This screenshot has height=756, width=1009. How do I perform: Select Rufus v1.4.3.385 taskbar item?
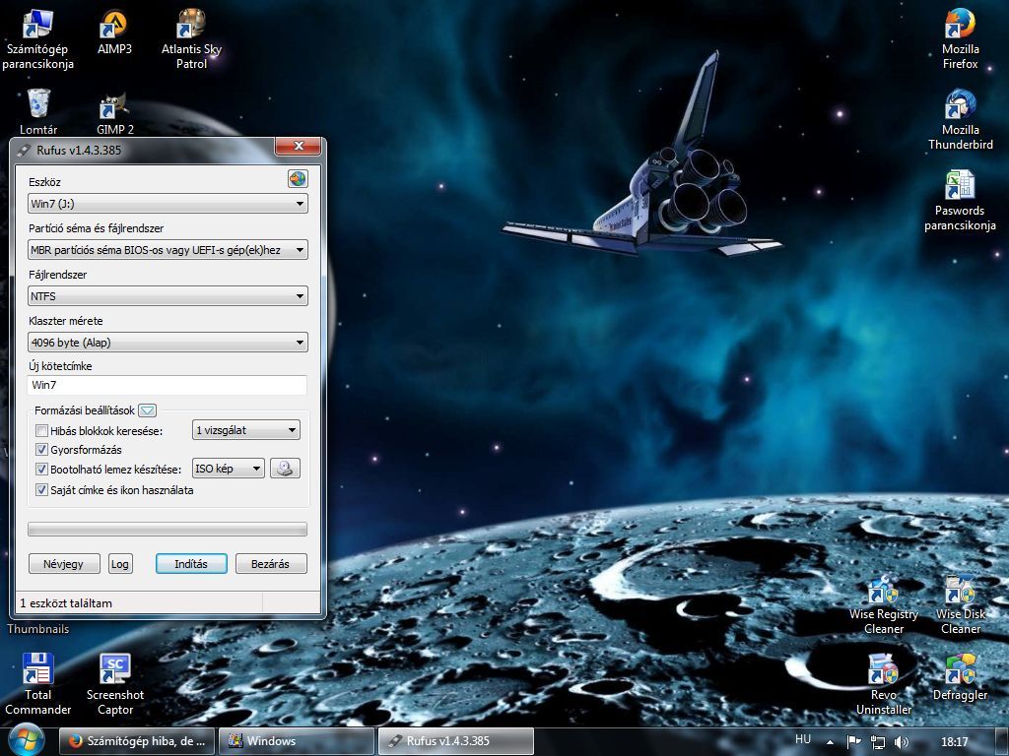tap(455, 741)
